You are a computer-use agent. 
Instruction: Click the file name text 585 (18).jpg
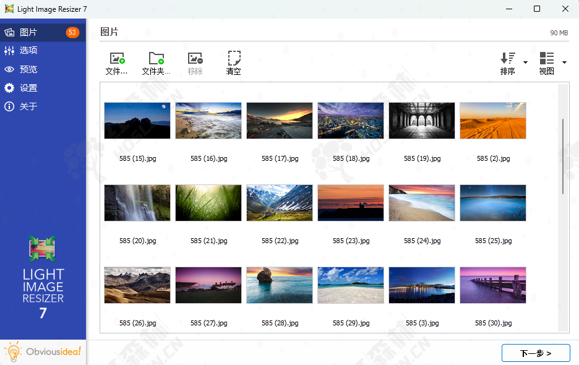pos(351,158)
